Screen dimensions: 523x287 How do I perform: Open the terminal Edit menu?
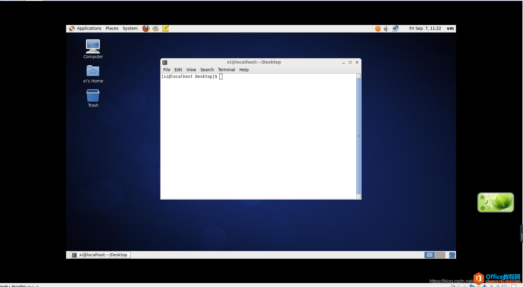[178, 70]
